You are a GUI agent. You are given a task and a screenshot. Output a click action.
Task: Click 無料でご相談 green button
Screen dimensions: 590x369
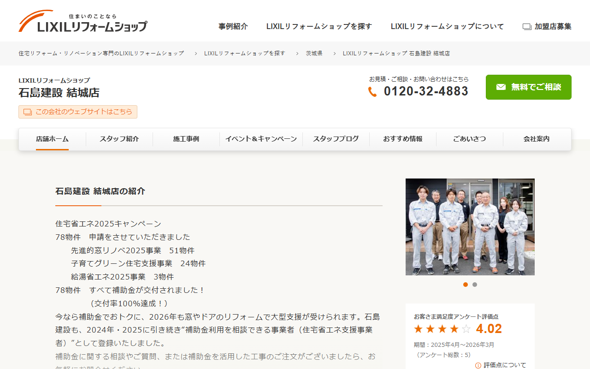click(529, 87)
